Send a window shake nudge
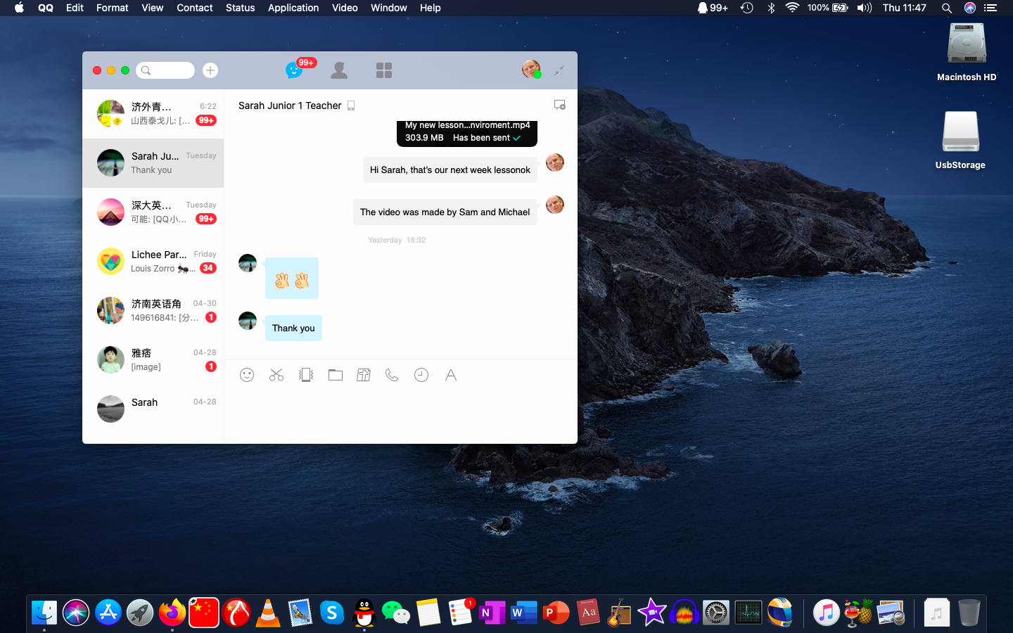Viewport: 1013px width, 633px height. [306, 375]
